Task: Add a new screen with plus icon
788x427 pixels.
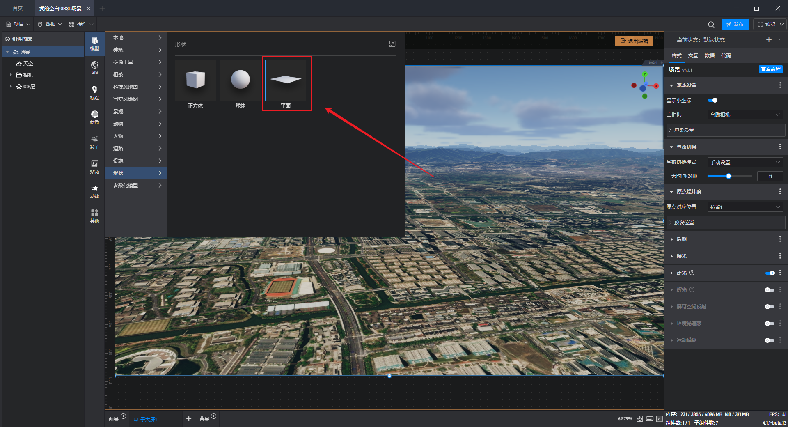Action: [x=189, y=419]
